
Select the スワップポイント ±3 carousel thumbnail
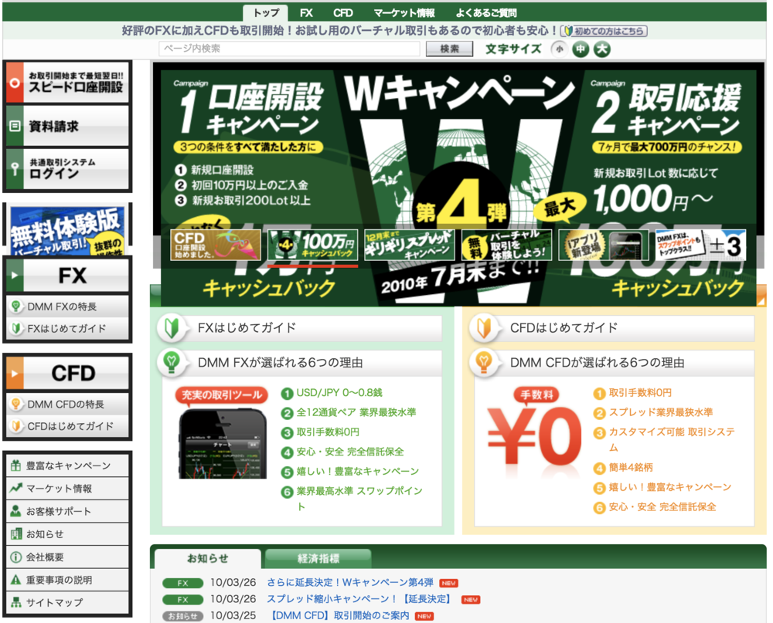(700, 245)
